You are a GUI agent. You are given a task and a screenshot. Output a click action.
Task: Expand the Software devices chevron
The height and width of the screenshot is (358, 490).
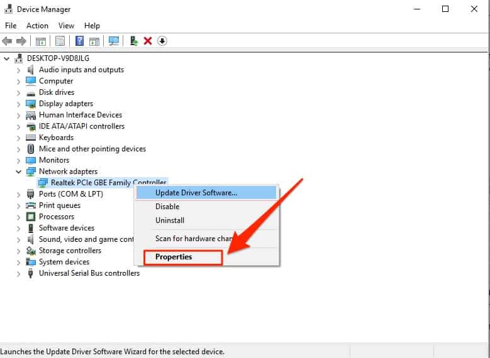(18, 229)
